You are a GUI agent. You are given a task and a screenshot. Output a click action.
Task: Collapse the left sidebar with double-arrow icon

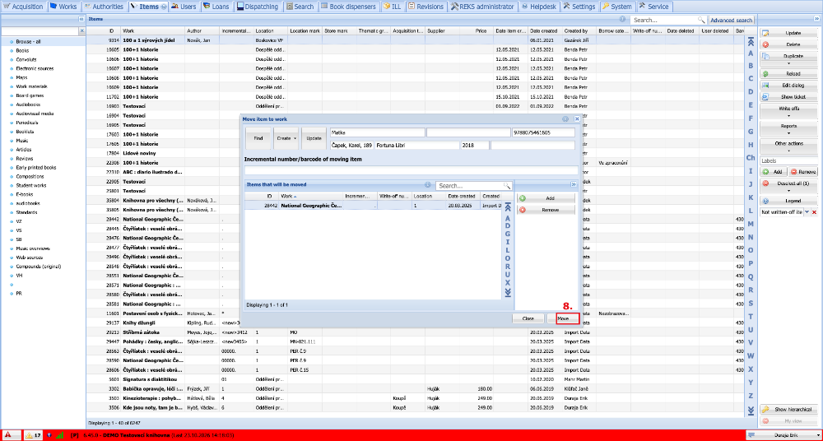coord(81,19)
